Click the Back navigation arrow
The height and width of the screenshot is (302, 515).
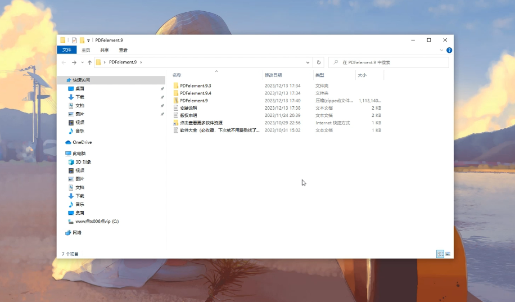point(64,62)
